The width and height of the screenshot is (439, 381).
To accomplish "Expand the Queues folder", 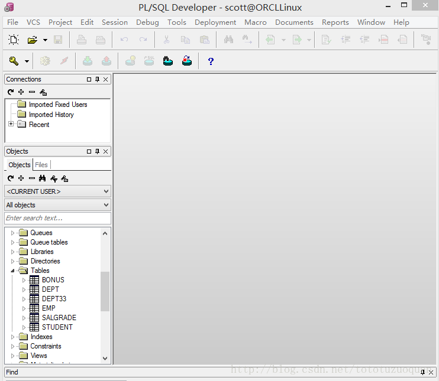I will click(12, 233).
